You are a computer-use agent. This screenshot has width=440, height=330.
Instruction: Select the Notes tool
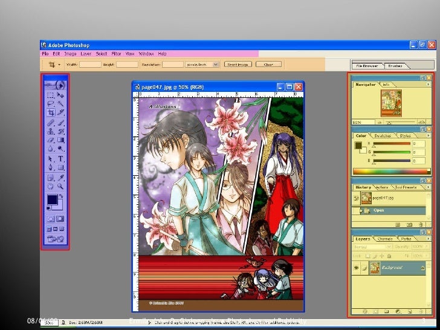point(51,178)
